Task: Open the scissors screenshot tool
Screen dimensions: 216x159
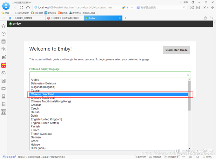Action: point(205,8)
